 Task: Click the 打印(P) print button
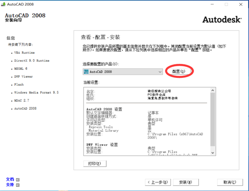click(95, 163)
